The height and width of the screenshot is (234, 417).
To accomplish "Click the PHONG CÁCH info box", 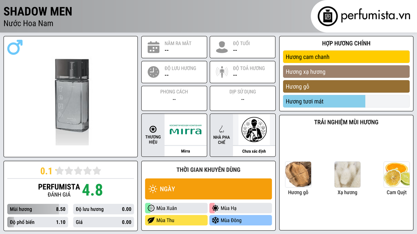I will point(174,98).
